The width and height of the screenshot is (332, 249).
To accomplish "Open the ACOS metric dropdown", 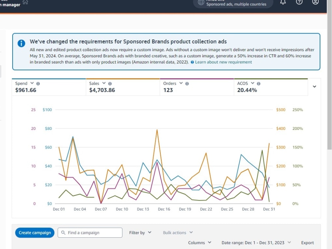I will (x=252, y=83).
